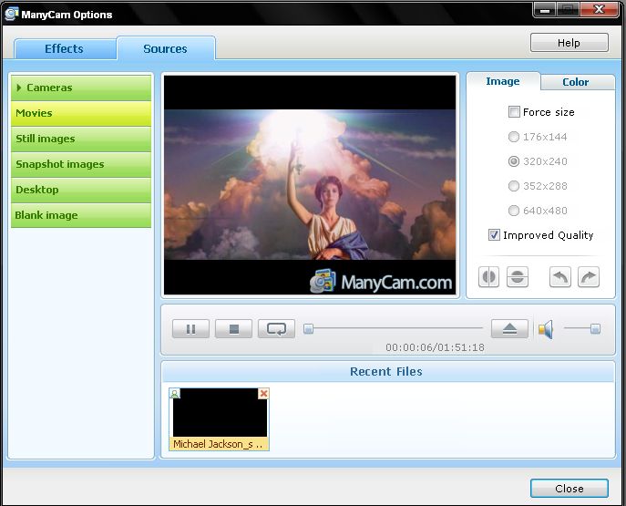Select 320x240 resolution
The image size is (626, 506).
coord(513,161)
